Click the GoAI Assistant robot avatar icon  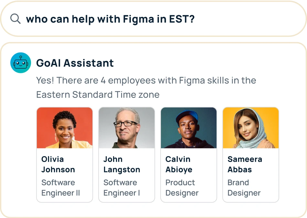tap(21, 63)
